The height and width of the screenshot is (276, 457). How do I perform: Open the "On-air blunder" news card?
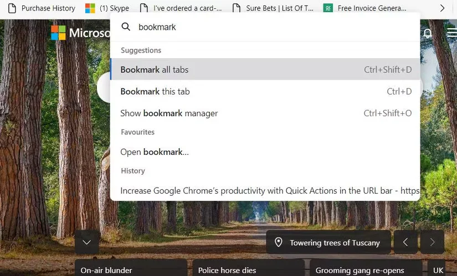tap(131, 268)
